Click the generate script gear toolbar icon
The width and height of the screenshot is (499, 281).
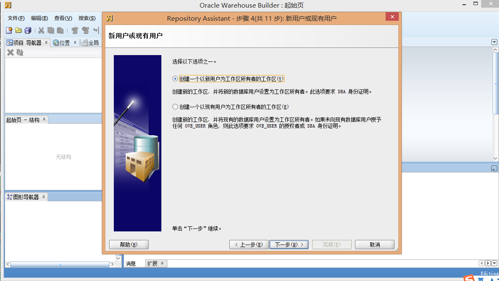pyautogui.click(x=85, y=30)
